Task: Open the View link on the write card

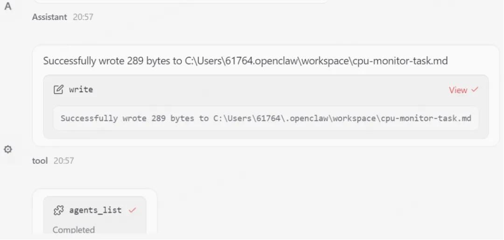Action: point(458,90)
